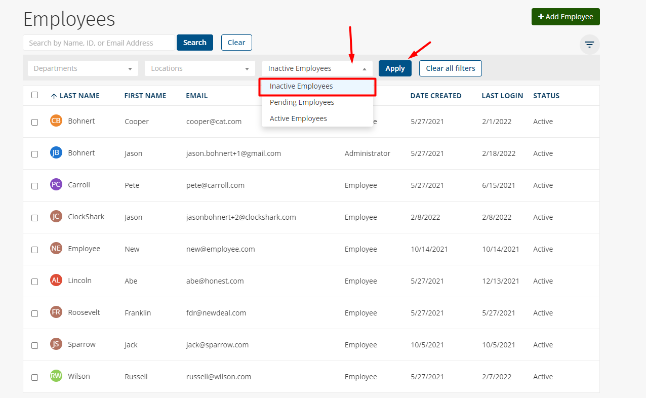The width and height of the screenshot is (646, 398).
Task: Toggle the sort arrow beside LAST NAME
Action: pyautogui.click(x=54, y=96)
